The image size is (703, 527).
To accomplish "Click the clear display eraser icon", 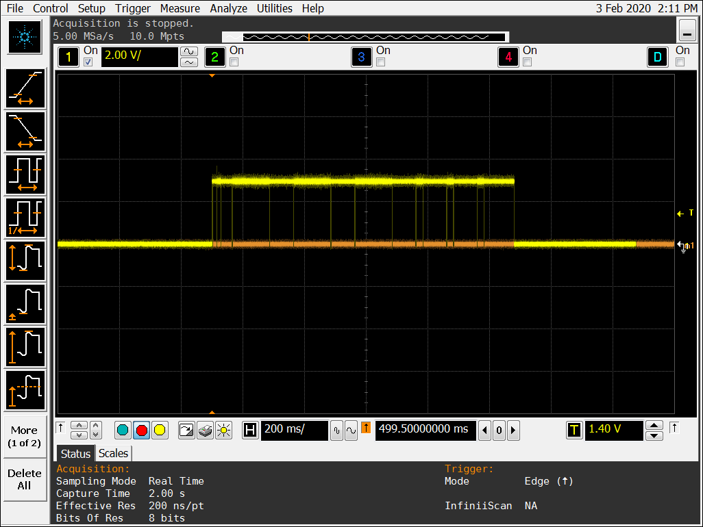I will 205,430.
